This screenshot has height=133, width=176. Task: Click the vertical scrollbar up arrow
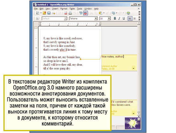coord(139,23)
